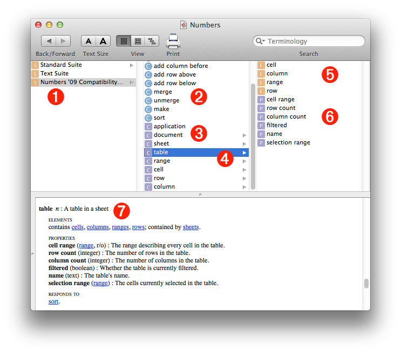Click Numbers document icon in title bar

183,25
